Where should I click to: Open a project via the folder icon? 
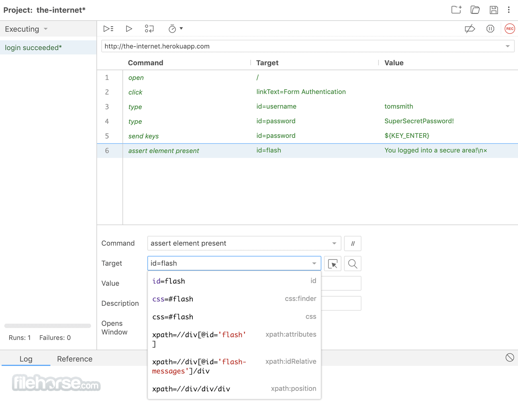click(475, 10)
